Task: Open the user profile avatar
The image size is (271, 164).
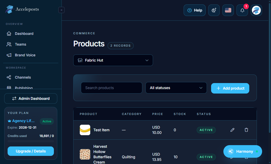Action: pos(256,10)
